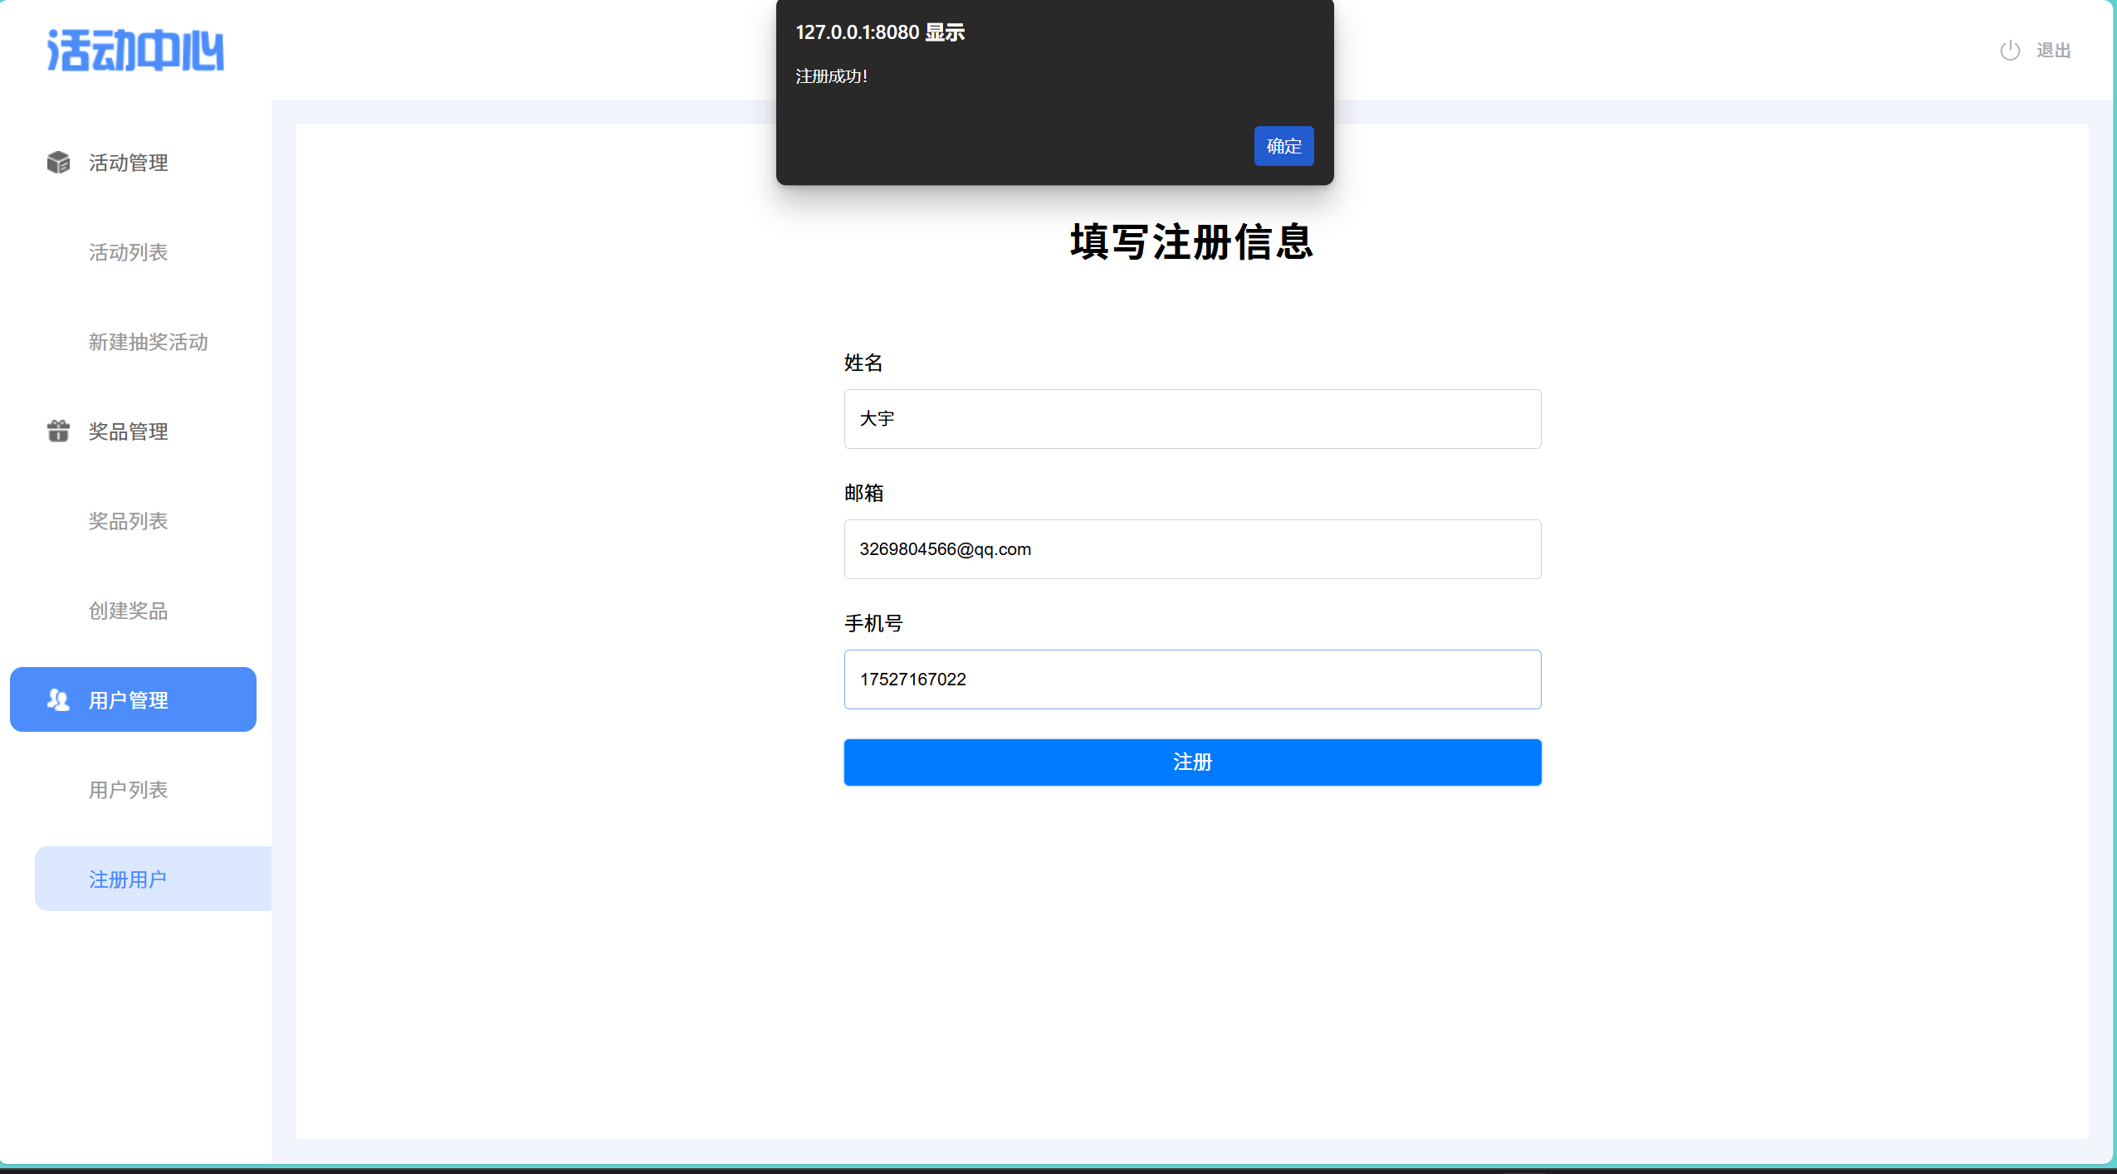Confirm the alert with 确定 button

click(x=1283, y=146)
